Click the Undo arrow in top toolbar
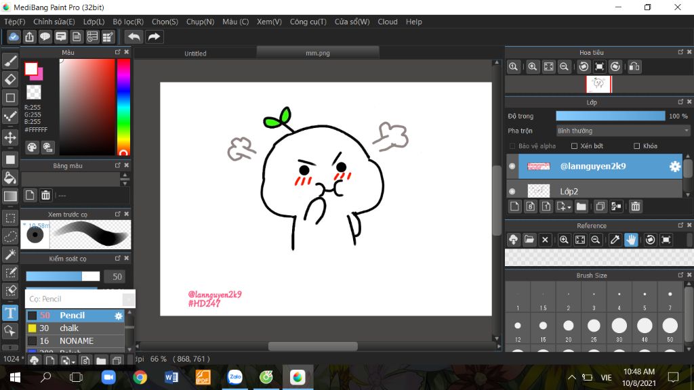 tap(134, 37)
